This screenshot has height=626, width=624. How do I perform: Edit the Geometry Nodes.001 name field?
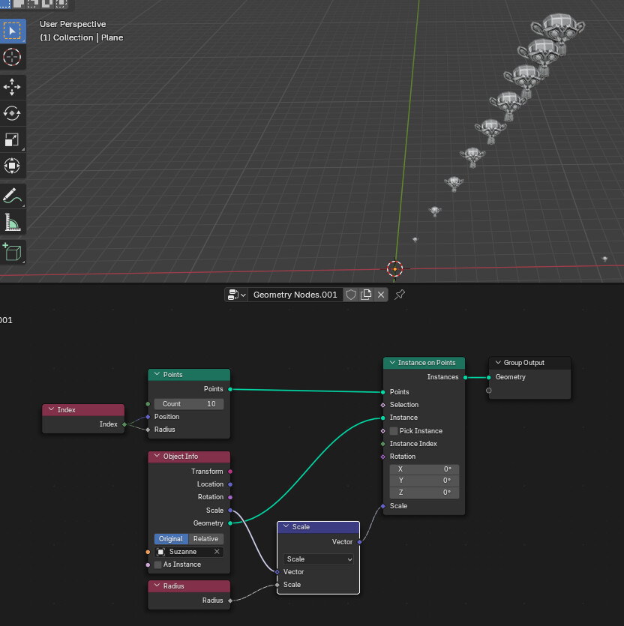pyautogui.click(x=295, y=295)
